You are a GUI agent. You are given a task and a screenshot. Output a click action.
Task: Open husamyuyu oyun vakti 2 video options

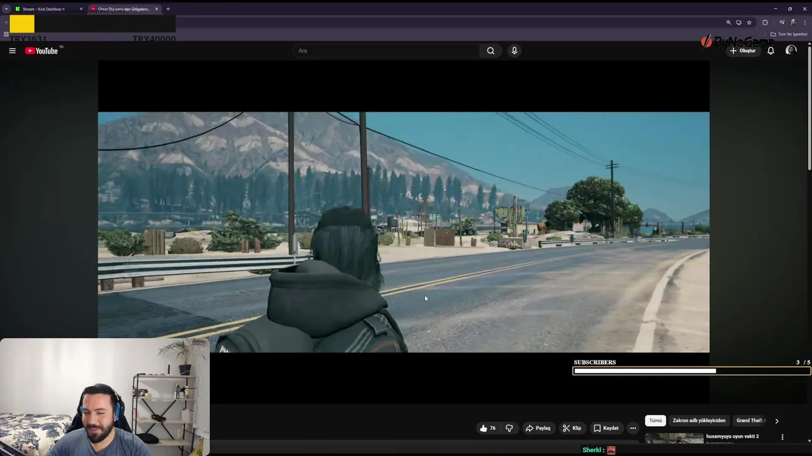click(x=782, y=437)
